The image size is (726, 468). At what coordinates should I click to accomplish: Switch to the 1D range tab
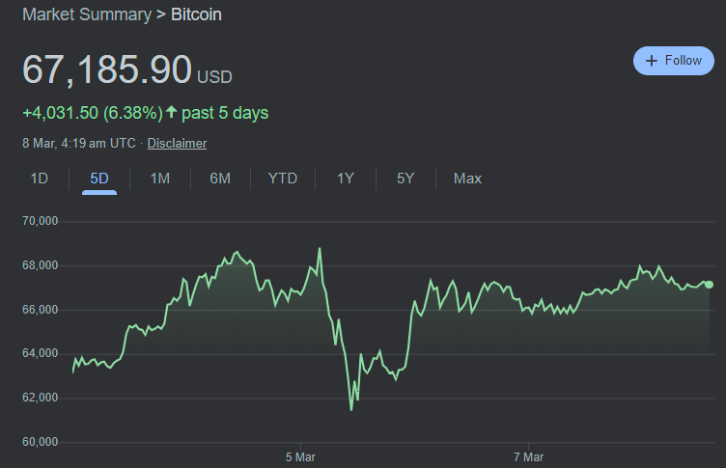point(39,179)
